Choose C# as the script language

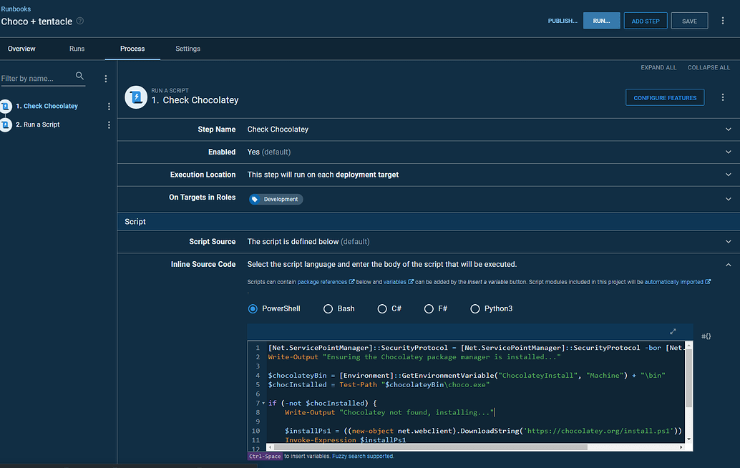click(381, 309)
